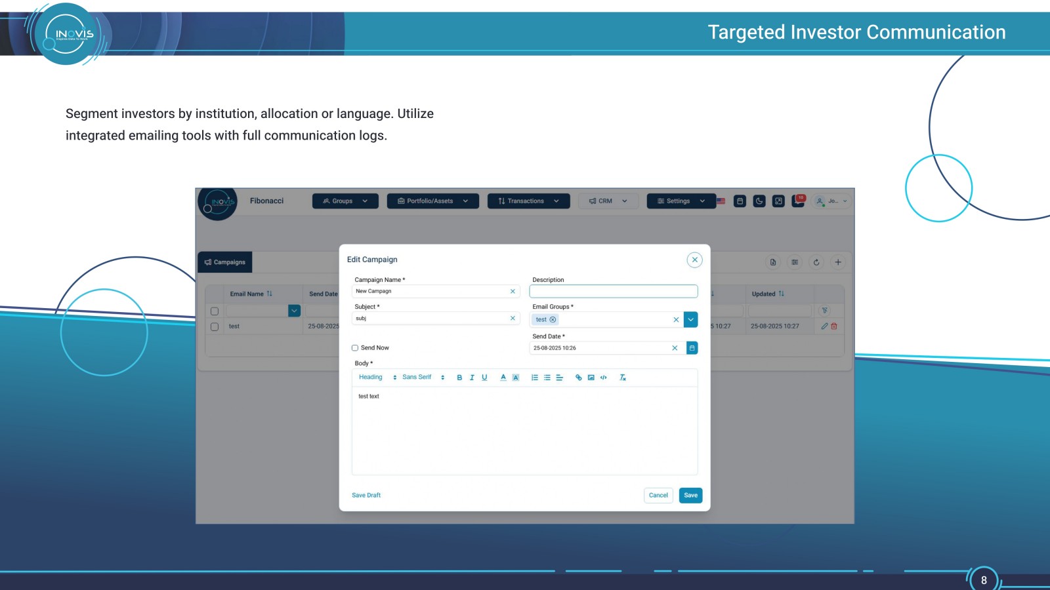Enable the Send Now checkbox

355,348
